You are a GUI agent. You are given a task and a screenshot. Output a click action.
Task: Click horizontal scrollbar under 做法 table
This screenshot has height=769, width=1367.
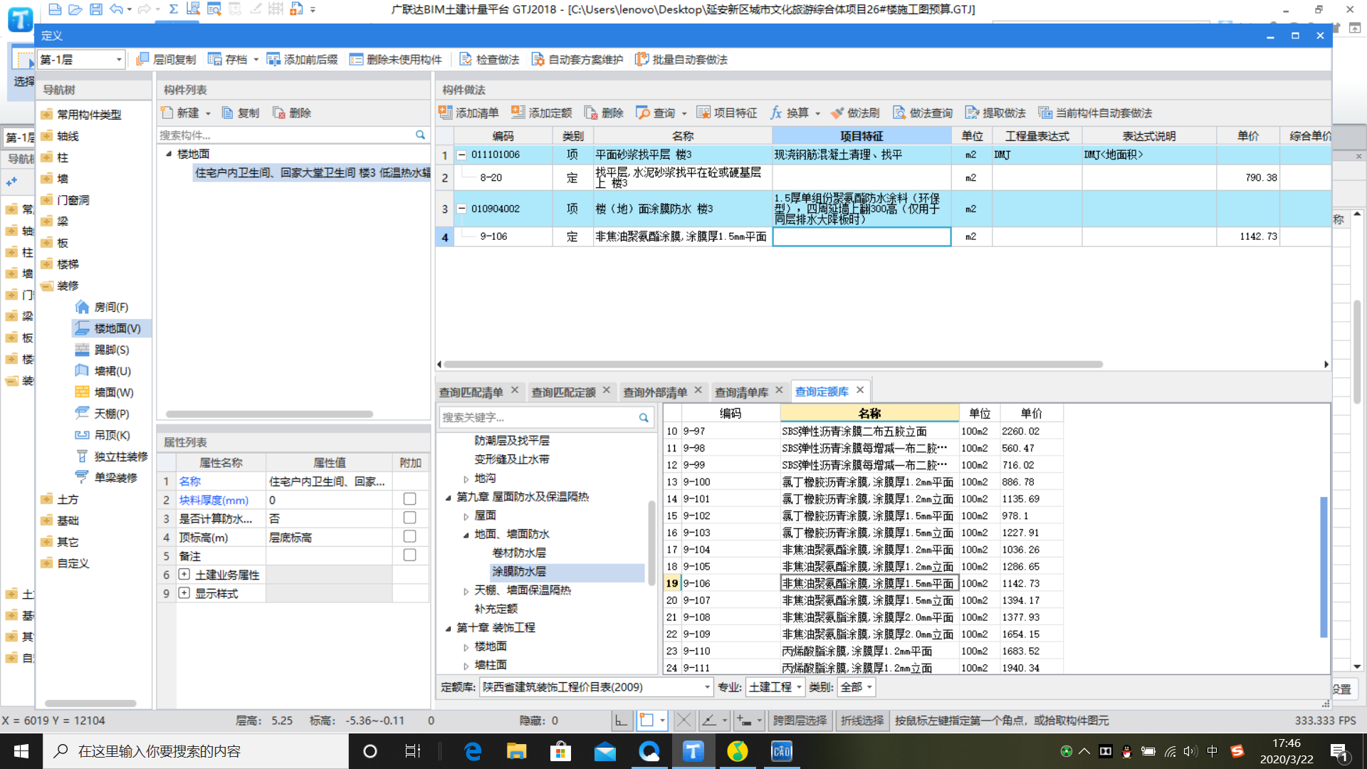coord(772,364)
